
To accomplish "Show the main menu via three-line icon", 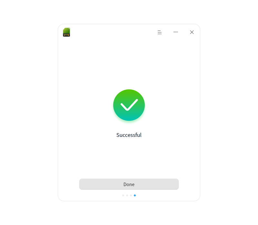I will click(x=160, y=32).
